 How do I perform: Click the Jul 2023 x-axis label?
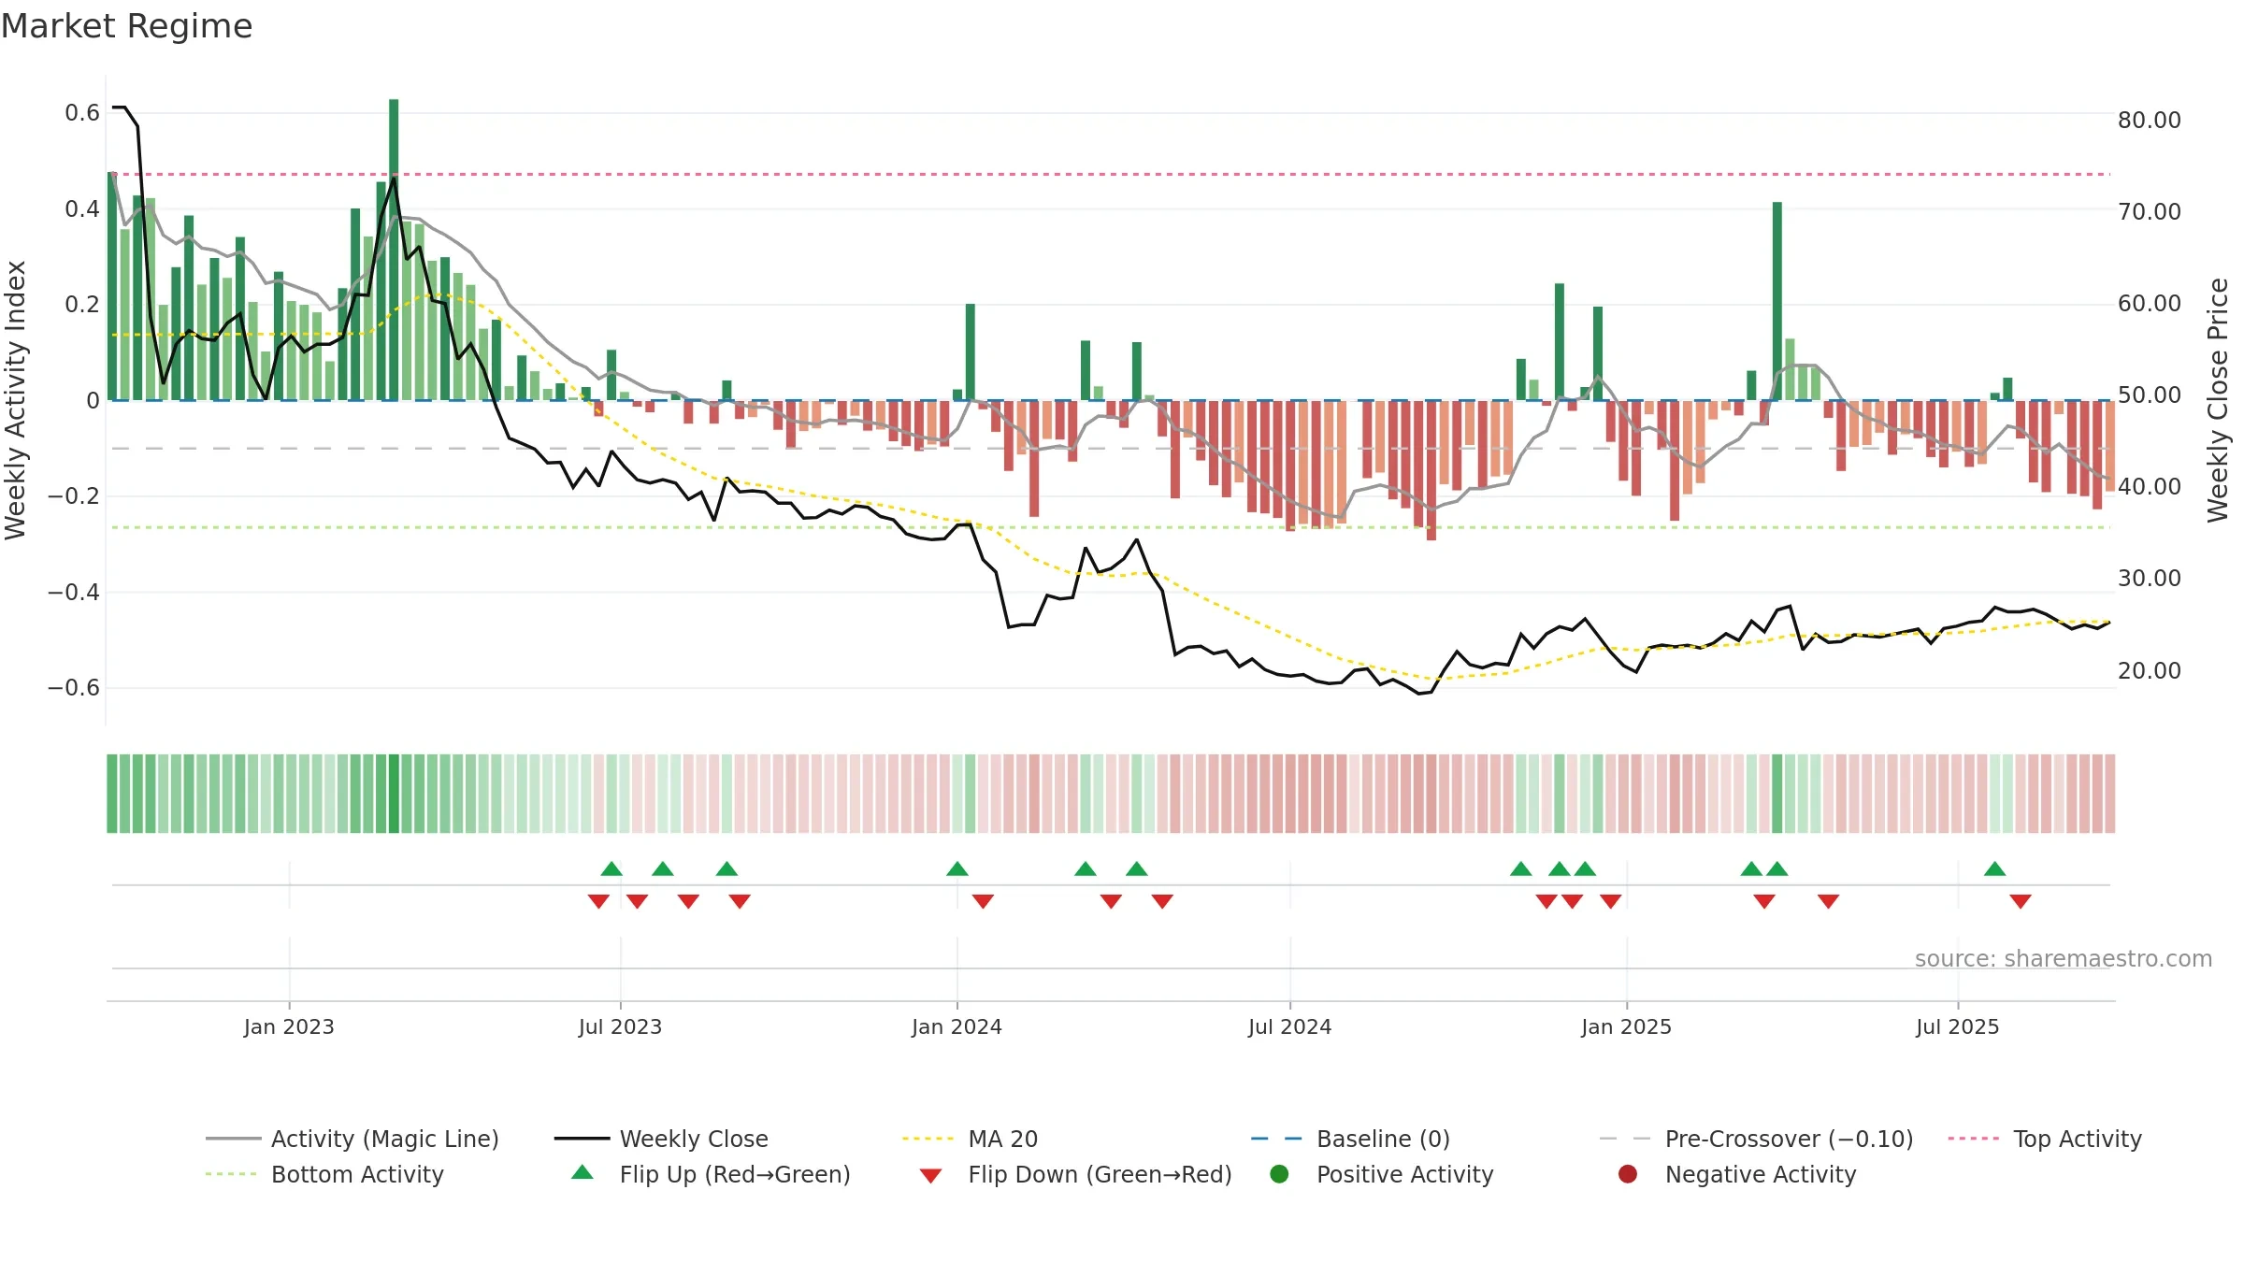tap(620, 1027)
